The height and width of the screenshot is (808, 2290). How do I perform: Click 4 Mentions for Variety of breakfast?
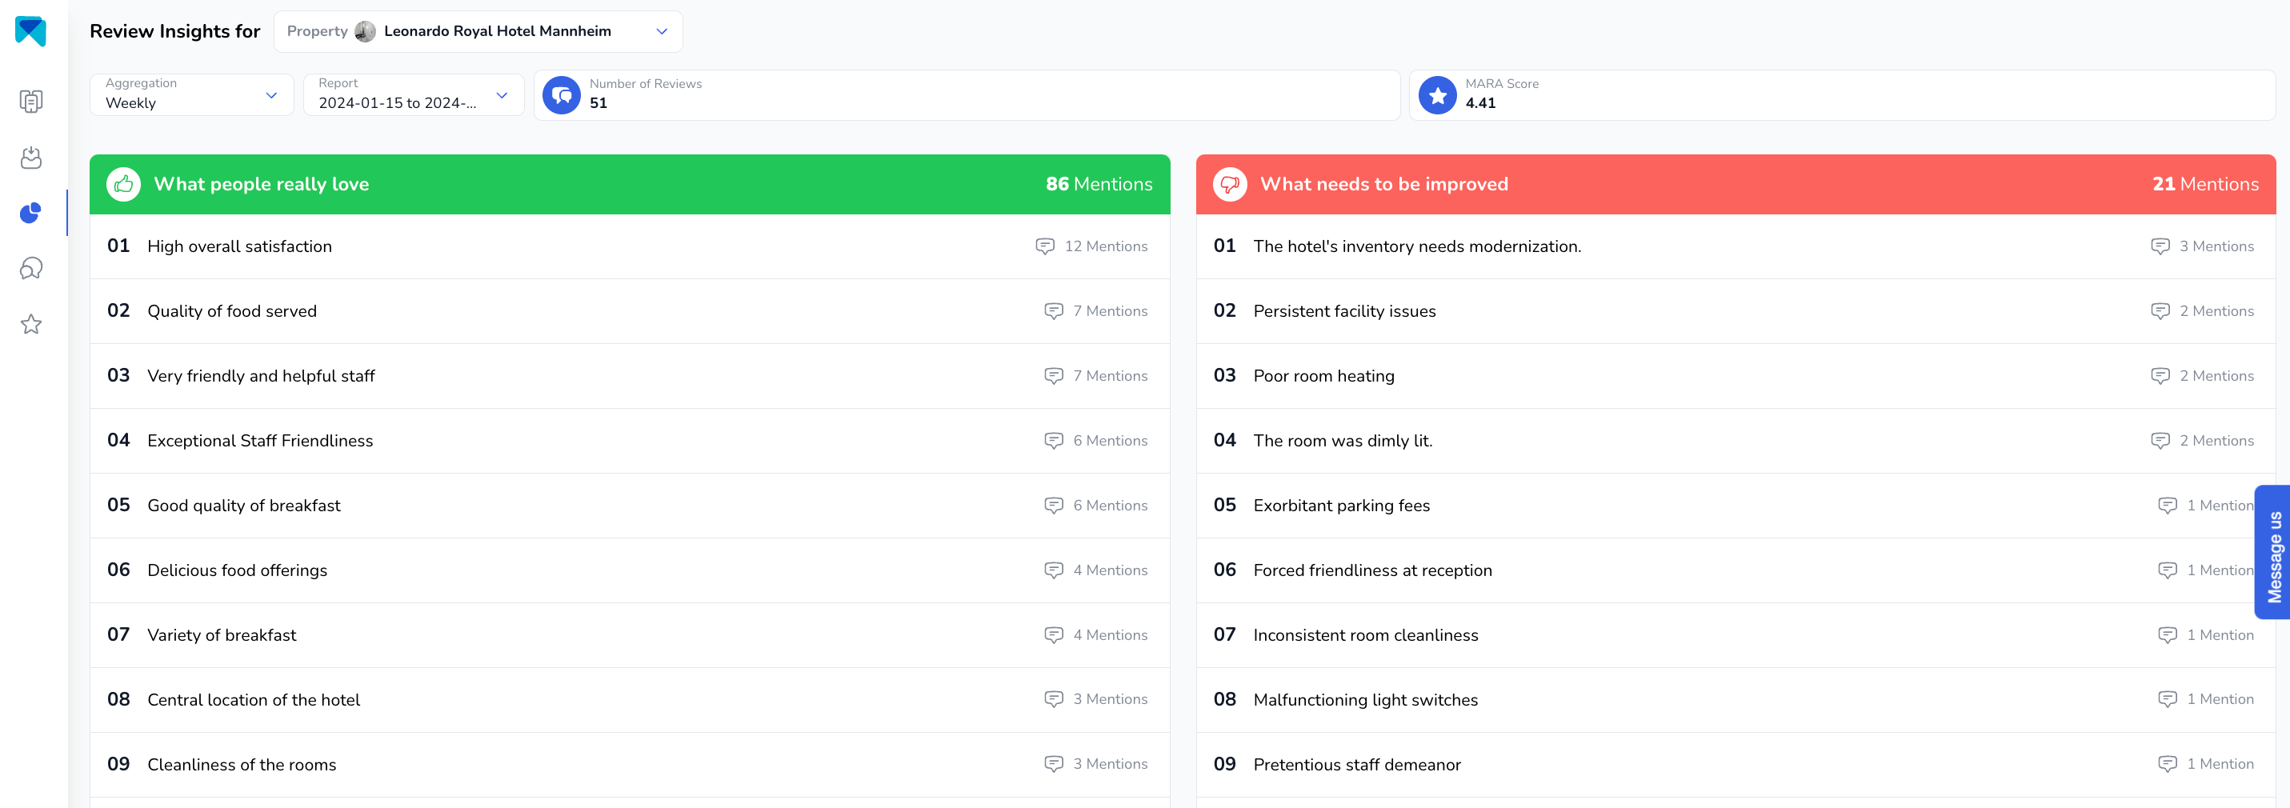click(x=1110, y=635)
